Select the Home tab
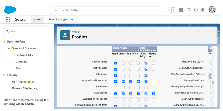This screenshot has width=223, height=111. pos(37,20)
